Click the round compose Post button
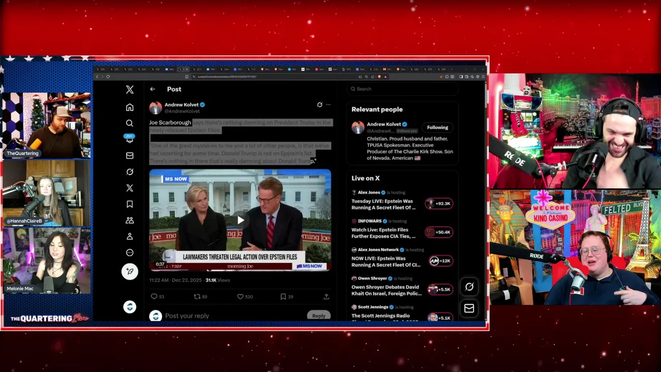The height and width of the screenshot is (372, 661). (130, 271)
